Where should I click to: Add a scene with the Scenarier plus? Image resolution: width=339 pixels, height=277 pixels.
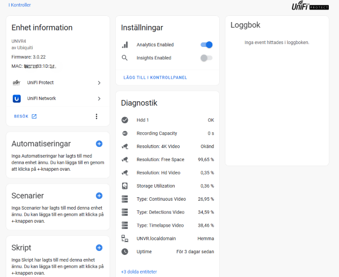click(99, 196)
